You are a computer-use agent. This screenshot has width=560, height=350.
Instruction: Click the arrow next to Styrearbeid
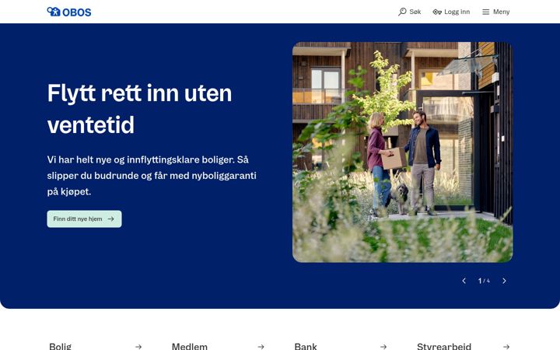[506, 346]
